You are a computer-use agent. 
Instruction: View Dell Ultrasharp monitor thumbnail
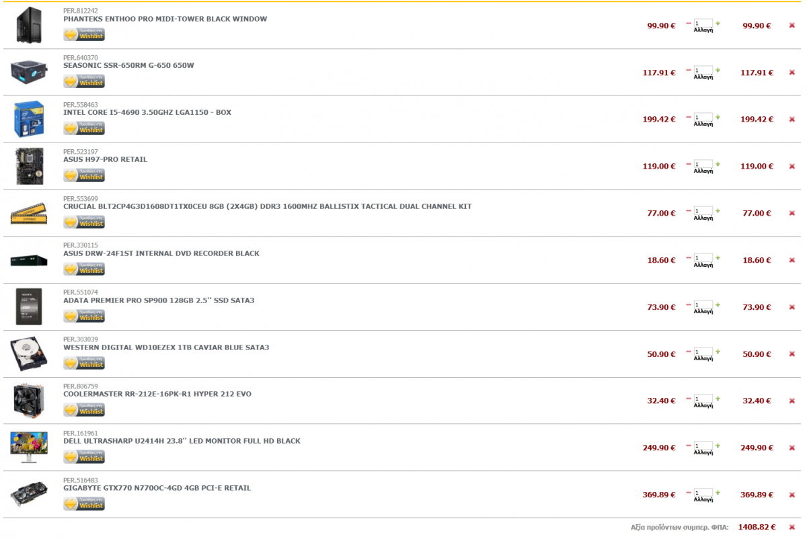tap(29, 448)
